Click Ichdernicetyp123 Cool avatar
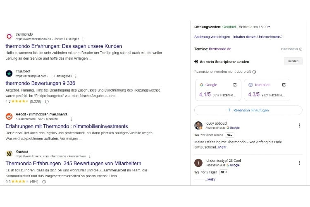Screen dimensions: 310x207 click(x=198, y=163)
